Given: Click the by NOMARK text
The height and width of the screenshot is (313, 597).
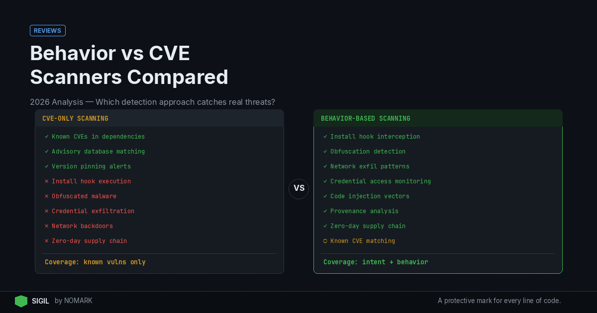Looking at the screenshot, I should tap(74, 301).
